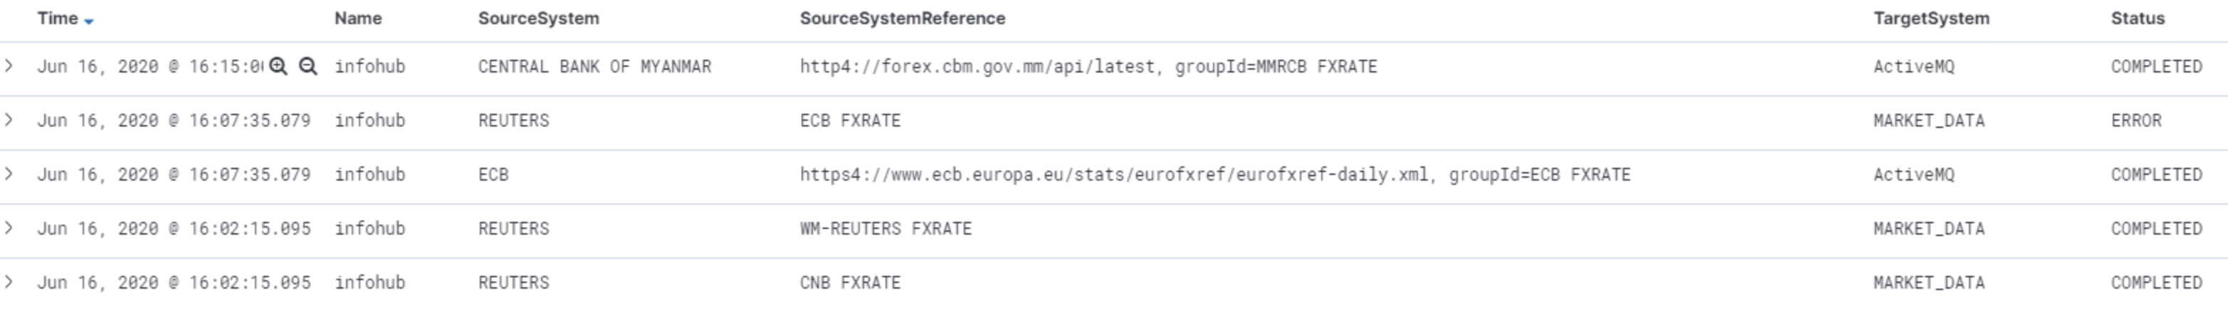Expand the WM-REUTERS FXRATE row
Image resolution: width=2228 pixels, height=310 pixels.
click(x=9, y=228)
